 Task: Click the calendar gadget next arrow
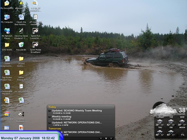tap(111, 138)
